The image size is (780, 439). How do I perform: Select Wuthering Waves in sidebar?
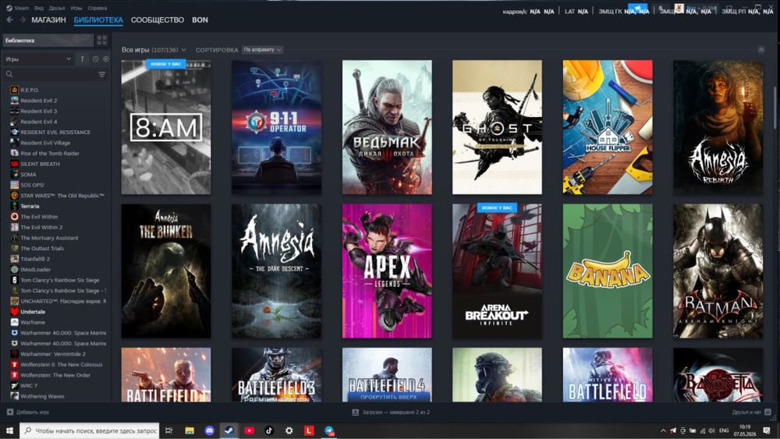point(42,396)
